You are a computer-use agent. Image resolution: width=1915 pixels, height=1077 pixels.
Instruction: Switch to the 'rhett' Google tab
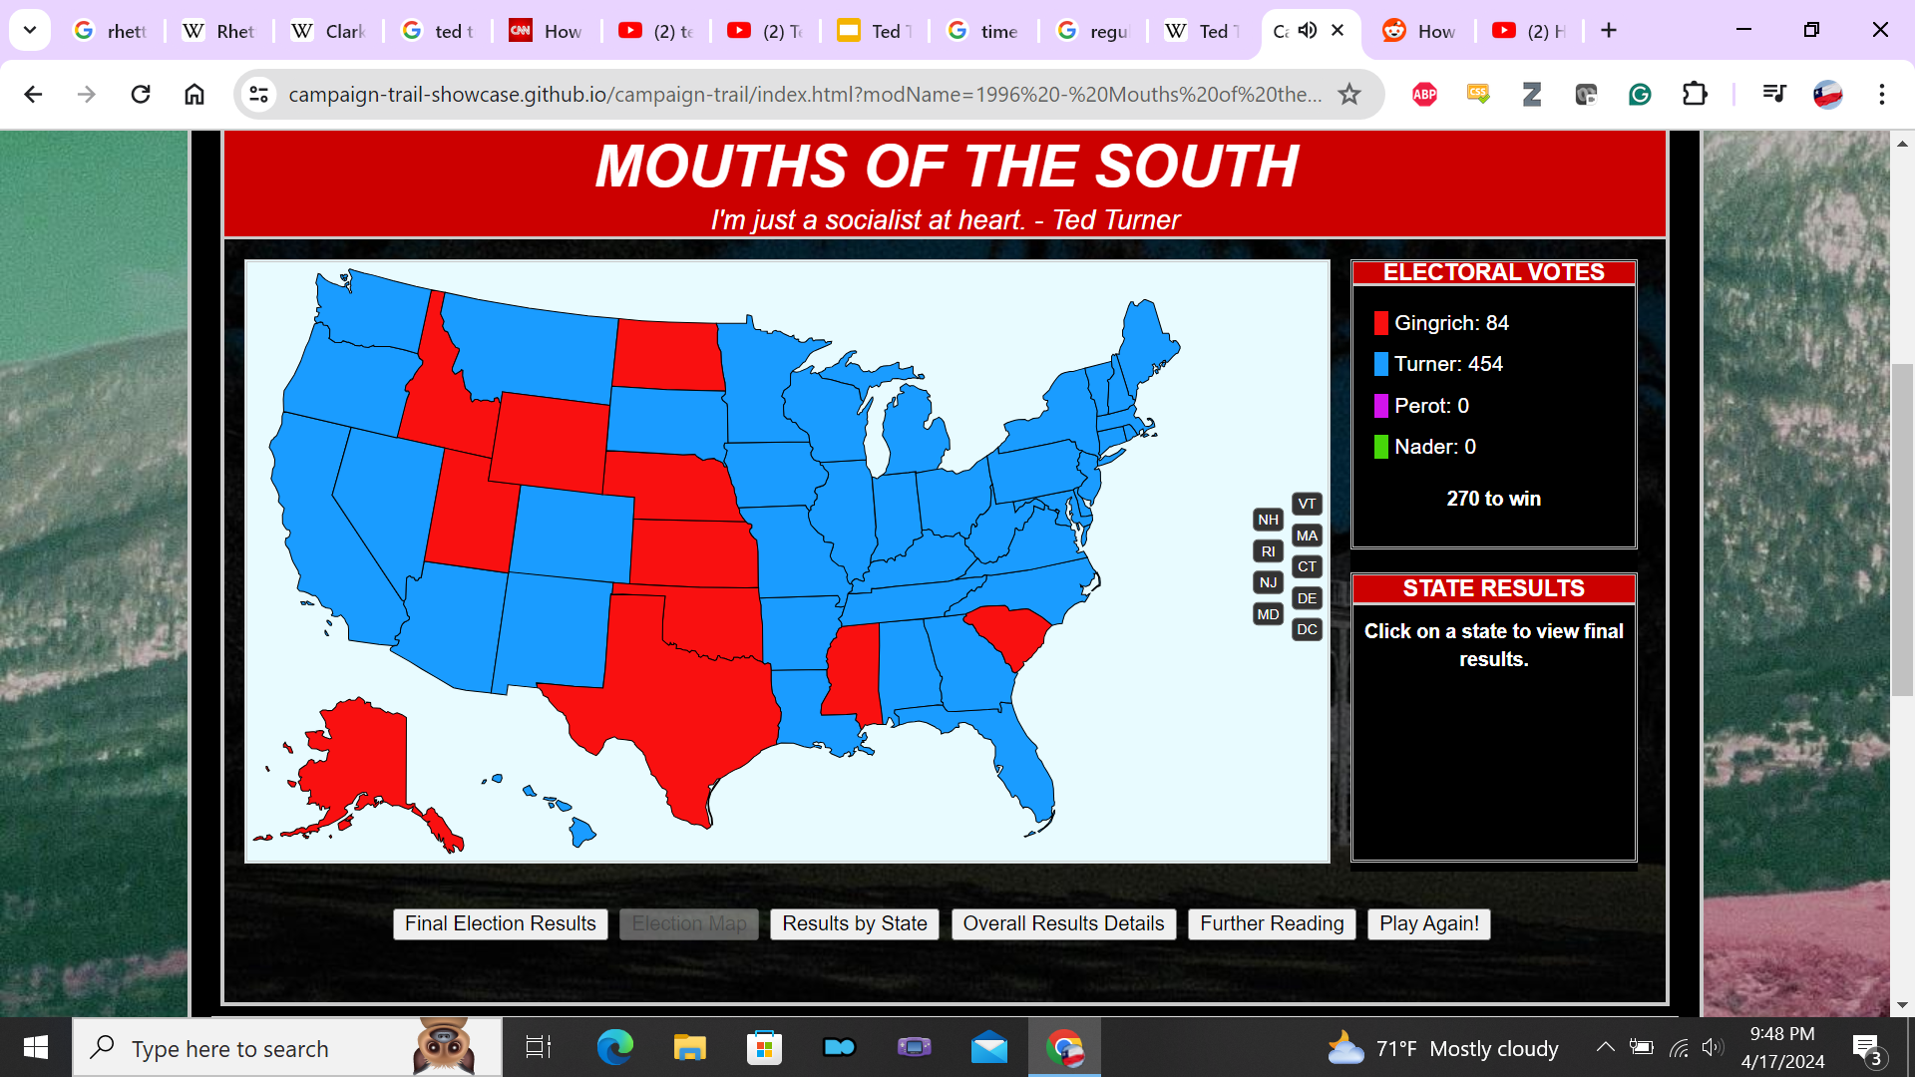[110, 31]
